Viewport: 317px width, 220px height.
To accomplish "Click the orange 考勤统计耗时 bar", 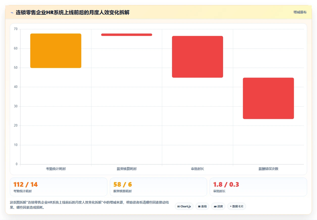I will point(56,51).
